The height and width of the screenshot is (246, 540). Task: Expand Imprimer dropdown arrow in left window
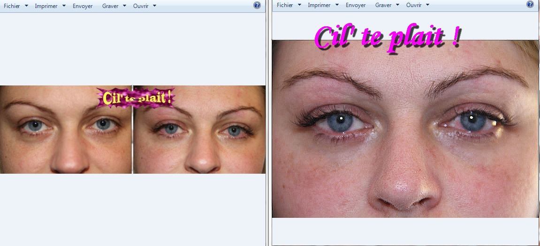64,6
